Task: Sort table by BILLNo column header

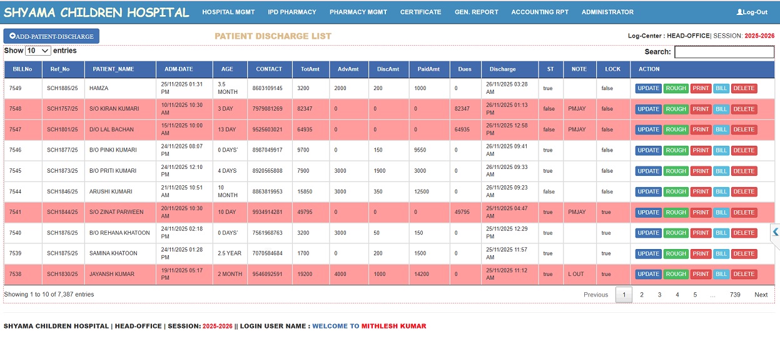Action: coord(22,69)
